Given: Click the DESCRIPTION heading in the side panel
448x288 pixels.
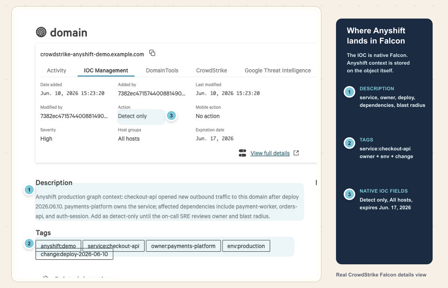Looking at the screenshot, I should click(377, 89).
